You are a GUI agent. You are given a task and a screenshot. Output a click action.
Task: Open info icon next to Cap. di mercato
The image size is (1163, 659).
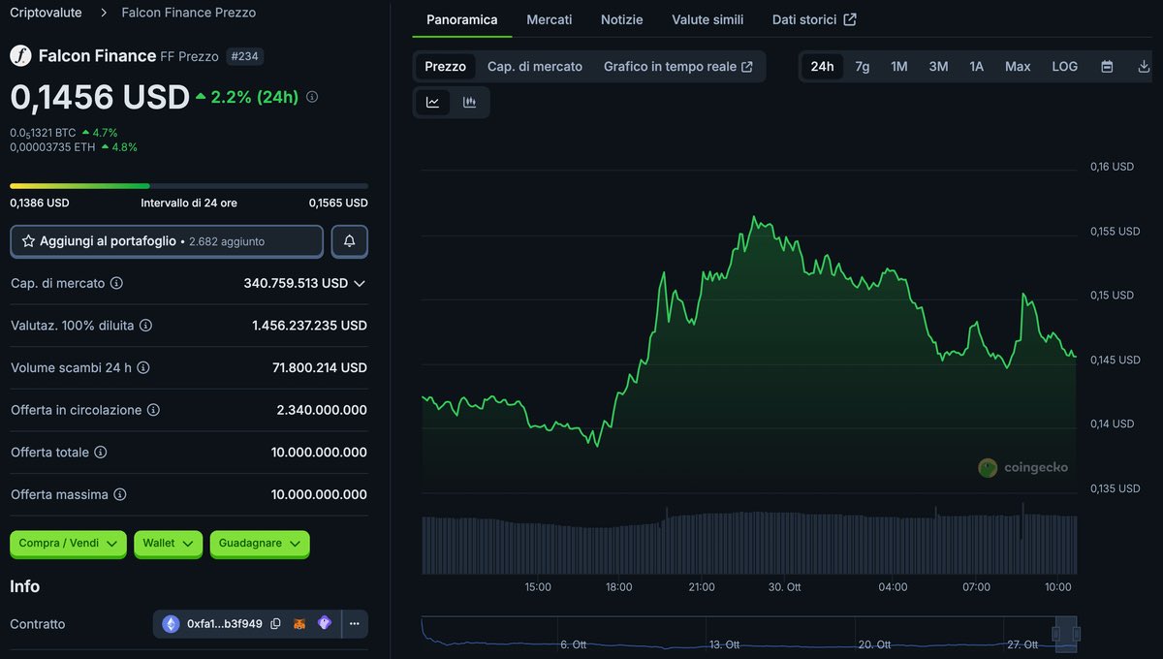116,283
